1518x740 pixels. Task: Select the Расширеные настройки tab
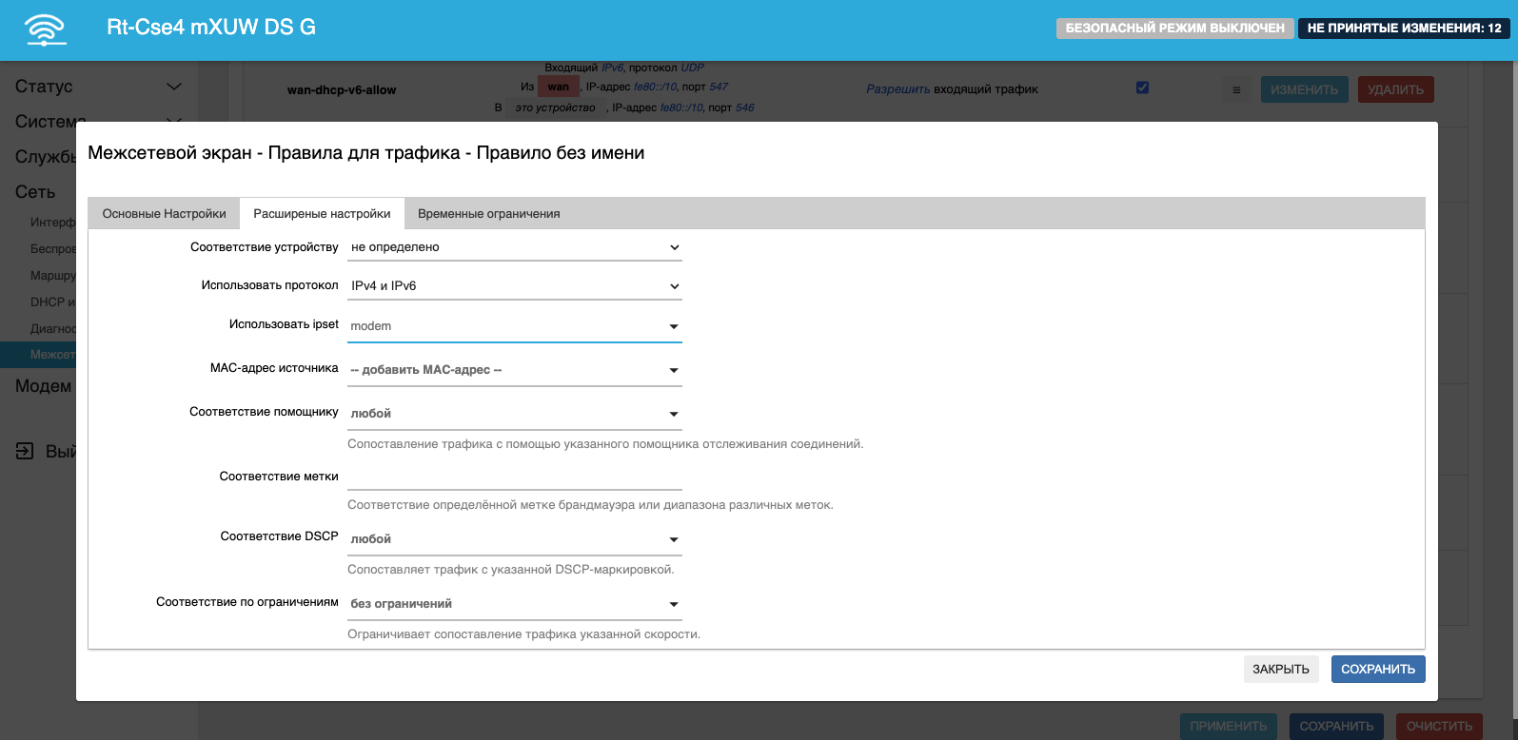[322, 214]
